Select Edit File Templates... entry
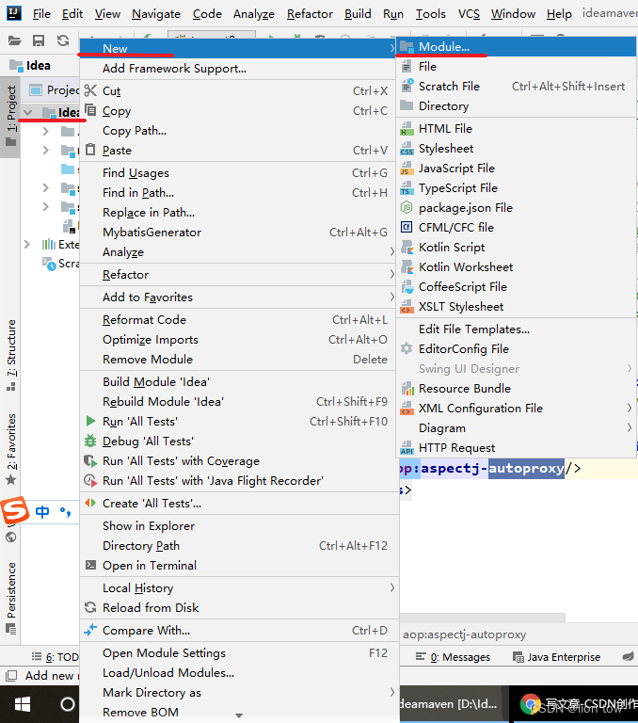Image resolution: width=638 pixels, height=723 pixels. tap(516, 329)
